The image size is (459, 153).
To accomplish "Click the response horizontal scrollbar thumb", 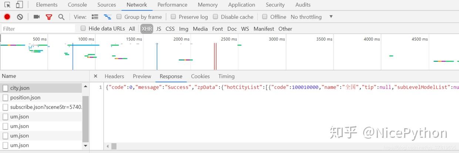I will [114, 146].
